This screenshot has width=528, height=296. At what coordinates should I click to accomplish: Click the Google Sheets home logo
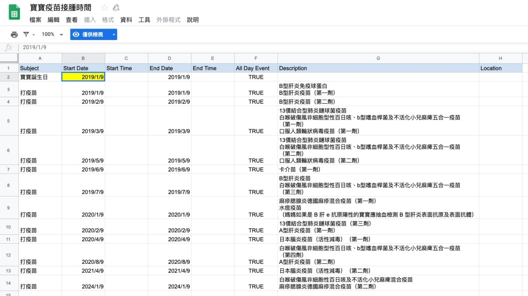coord(15,13)
